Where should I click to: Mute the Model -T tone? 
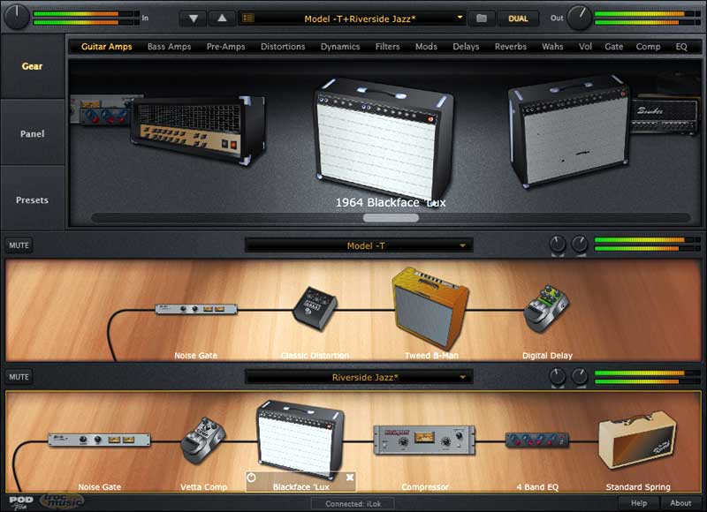(17, 245)
